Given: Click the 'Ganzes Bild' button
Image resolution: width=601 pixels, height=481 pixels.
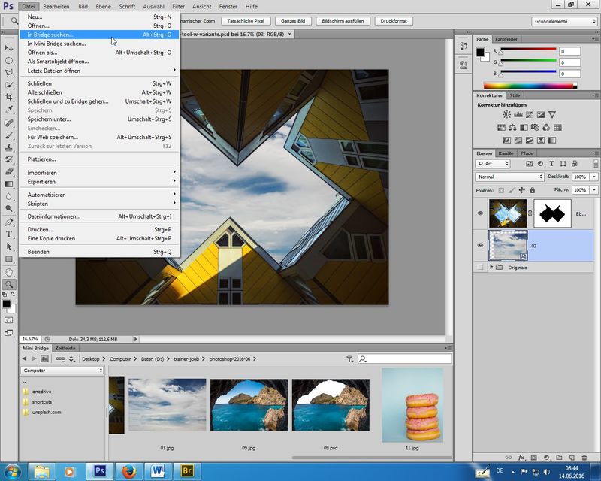Looking at the screenshot, I should click(294, 21).
